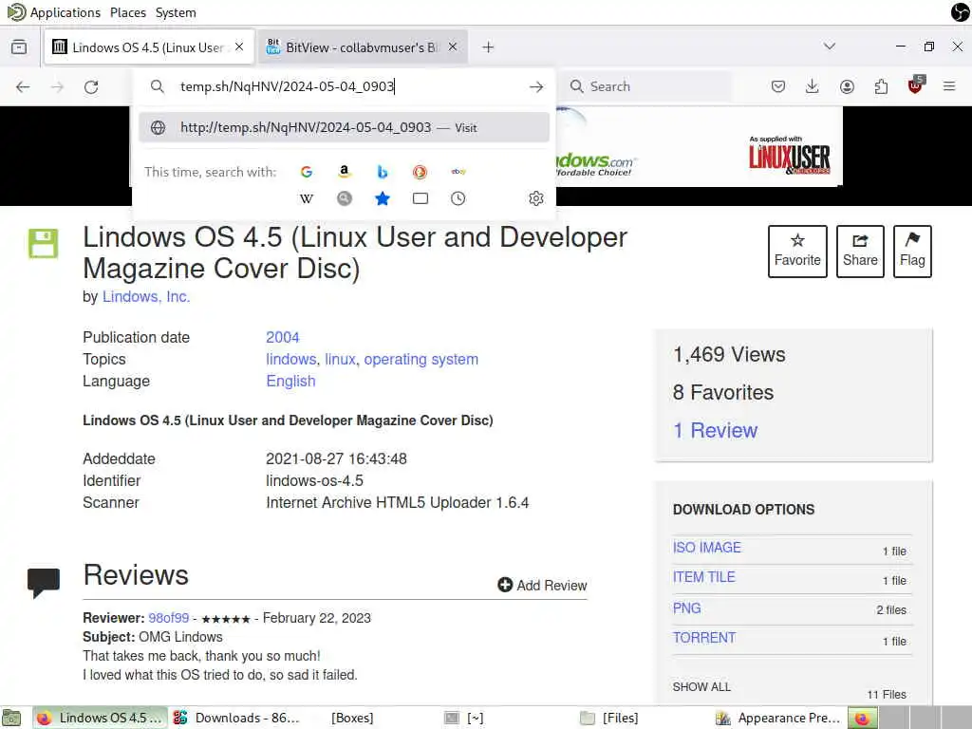Open the 1 Review link
The height and width of the screenshot is (729, 972).
point(716,430)
